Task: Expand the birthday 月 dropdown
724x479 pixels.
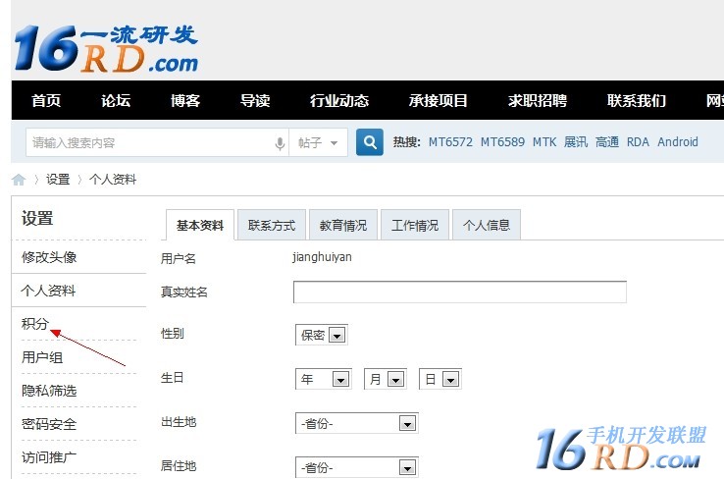Action: pos(386,379)
